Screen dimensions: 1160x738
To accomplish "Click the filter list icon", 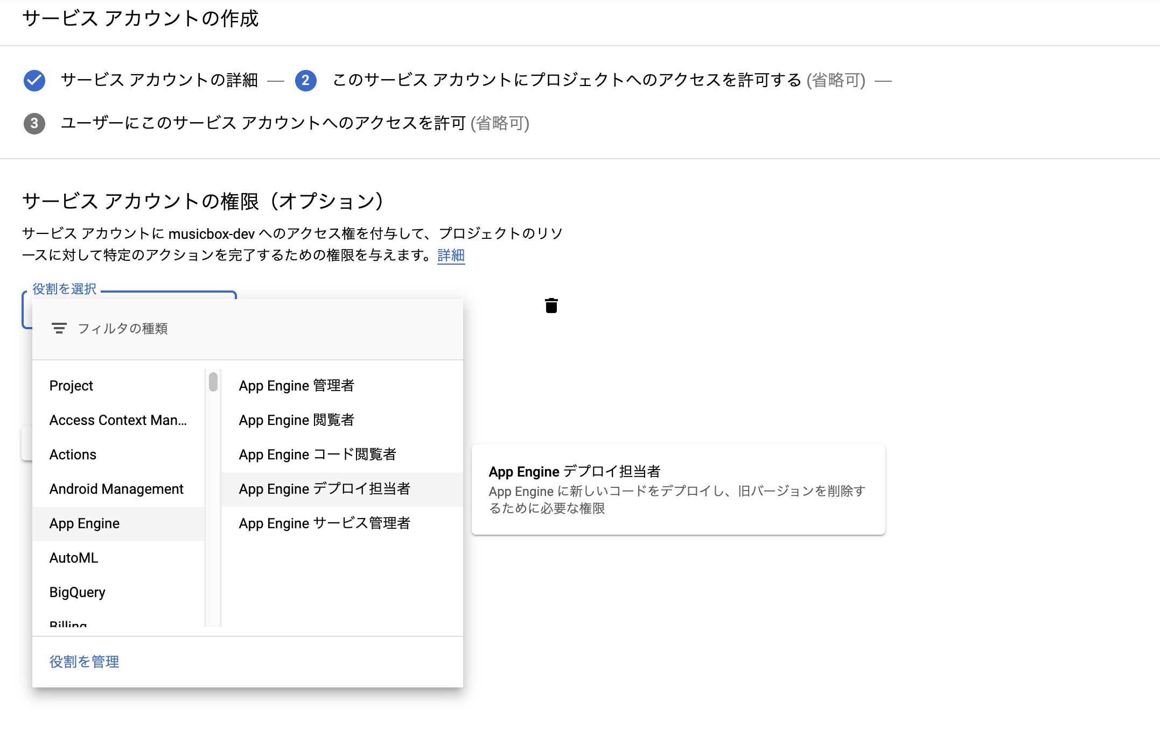I will (x=59, y=328).
